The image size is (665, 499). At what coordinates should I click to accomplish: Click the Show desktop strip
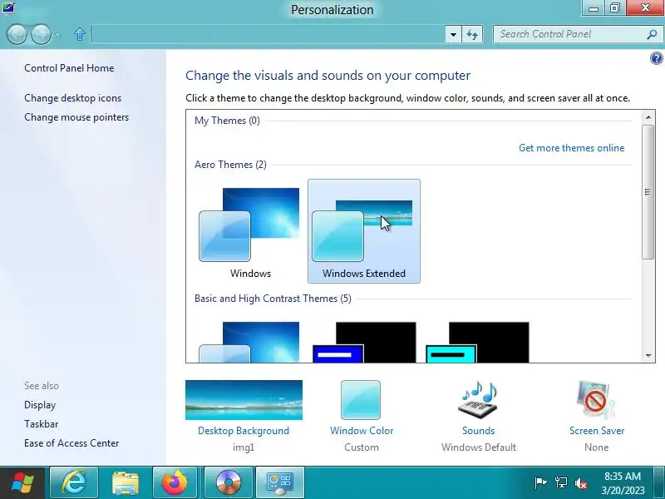tap(661, 483)
